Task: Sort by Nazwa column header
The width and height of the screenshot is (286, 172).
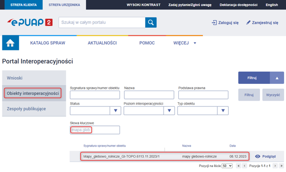Action: tap(187, 146)
